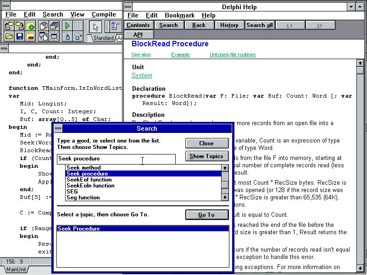Select 'SeekEoln function' in the keyword list
The width and height of the screenshot is (367, 275).
[143, 186]
